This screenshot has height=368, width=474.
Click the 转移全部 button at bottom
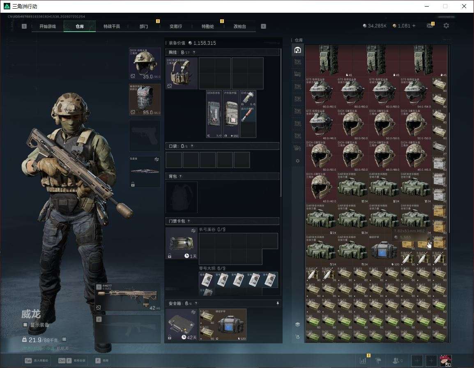click(71, 361)
